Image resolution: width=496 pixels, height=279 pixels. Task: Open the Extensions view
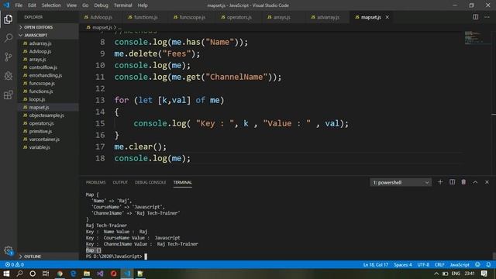coord(9,95)
